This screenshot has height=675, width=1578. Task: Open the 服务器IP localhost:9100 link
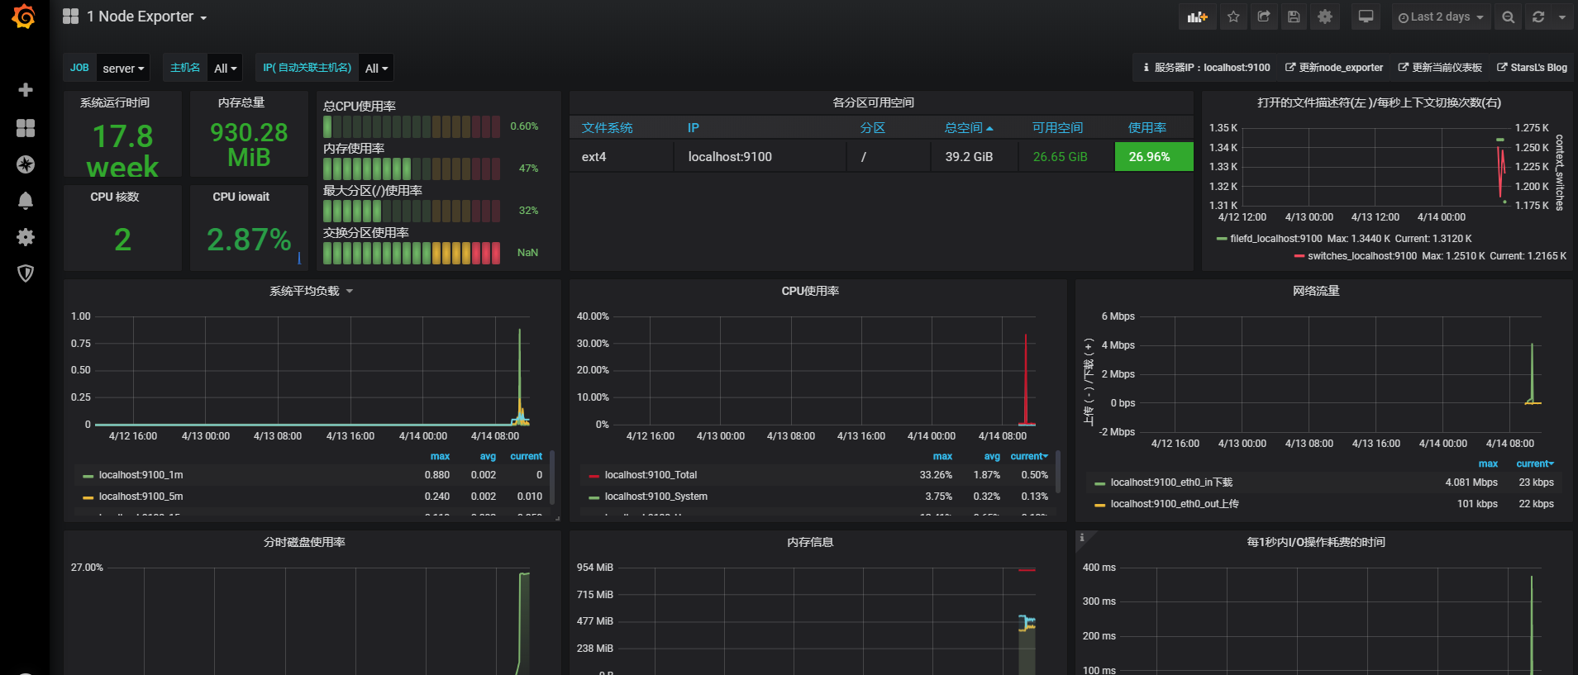click(x=1207, y=68)
